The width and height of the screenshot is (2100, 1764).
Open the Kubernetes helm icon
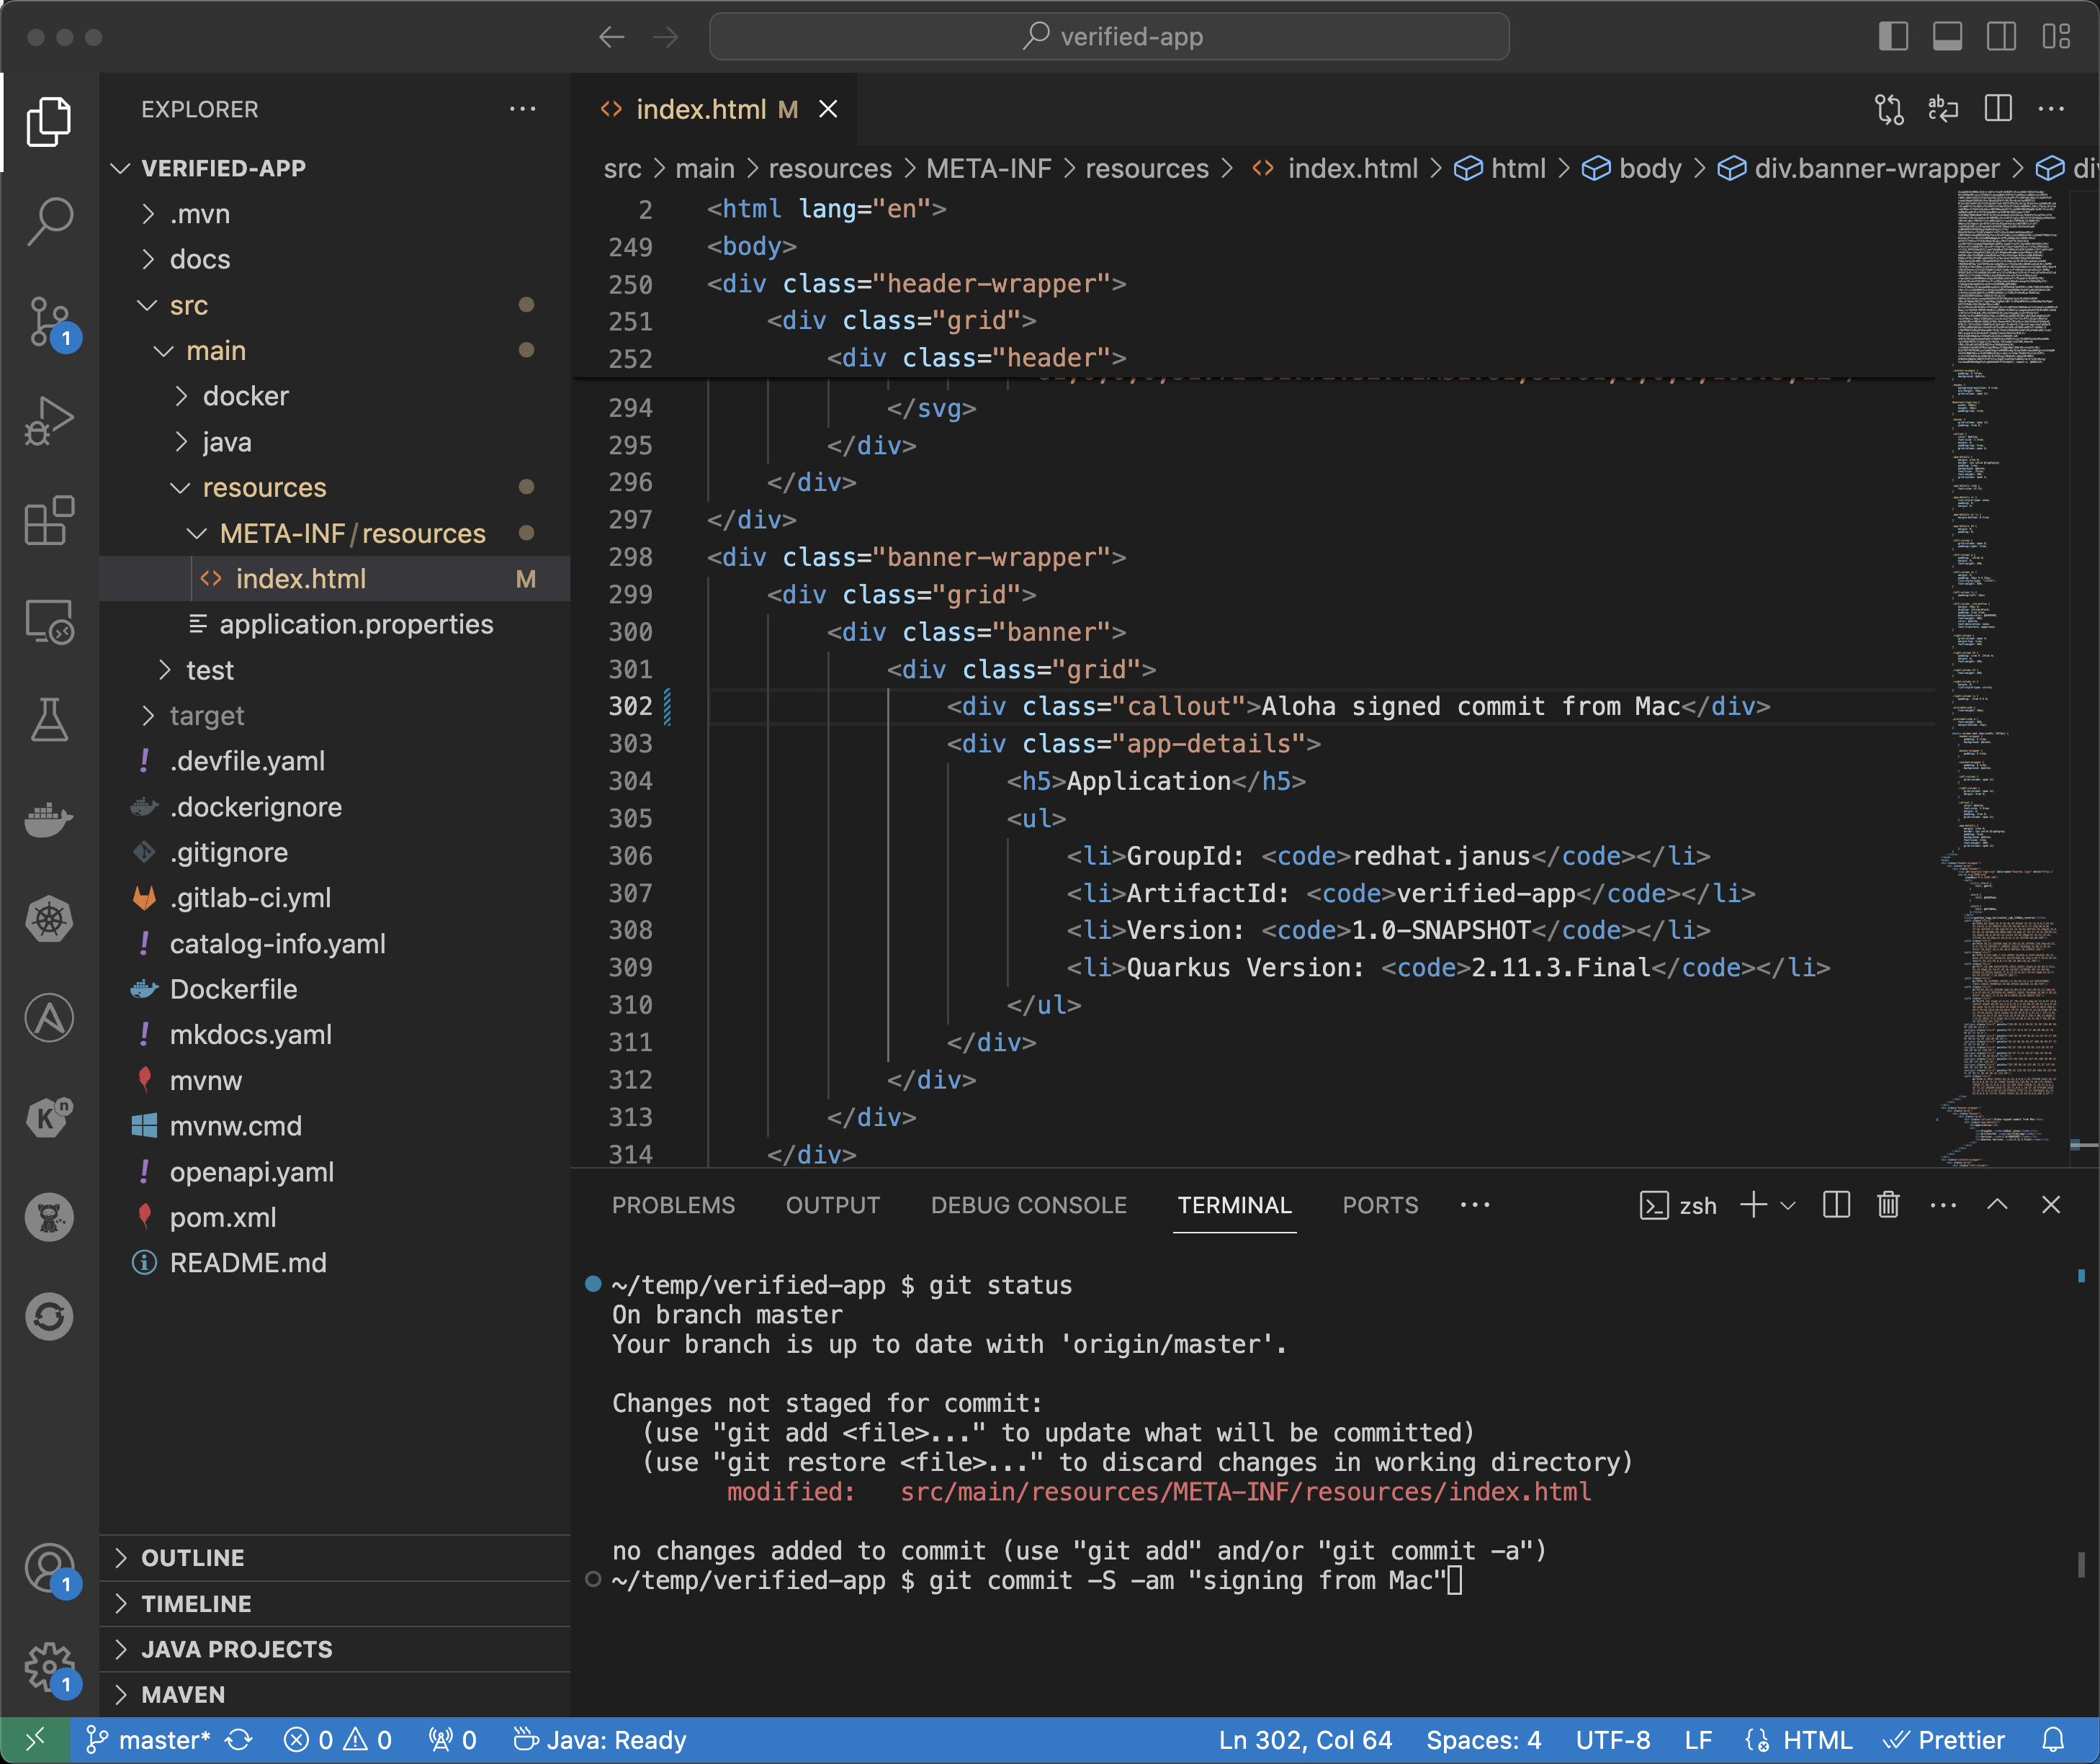tap(49, 919)
